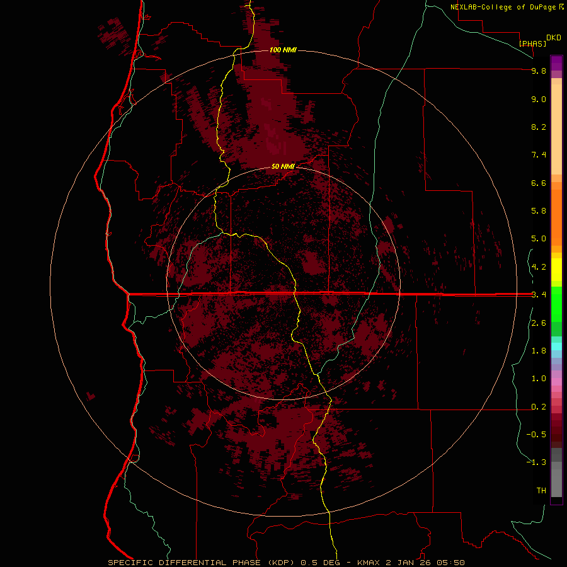Screen dimensions: 567x567
Task: Click the 50 NMI range ring label
Action: pyautogui.click(x=283, y=166)
